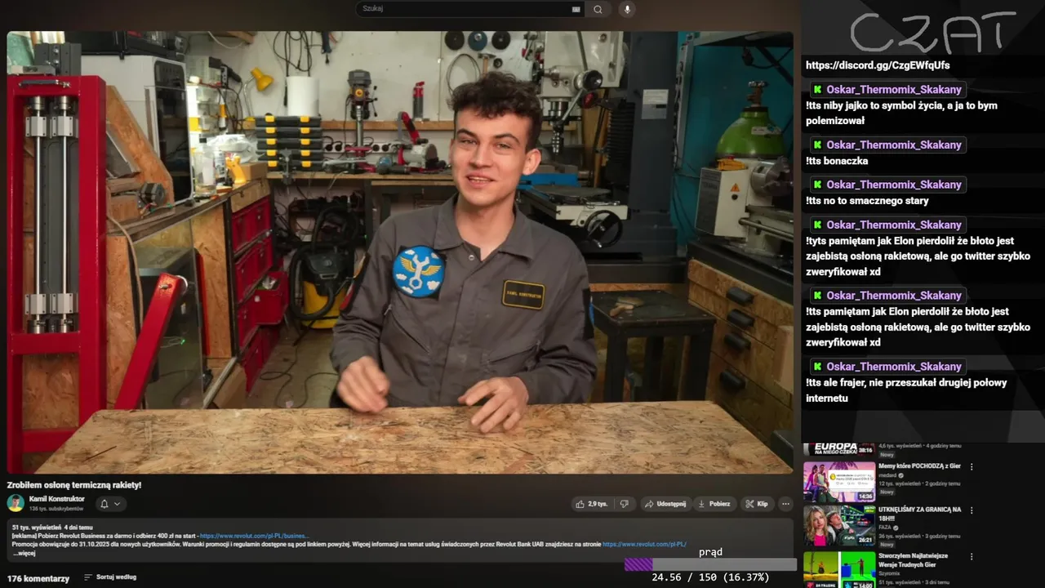Click the "Nowy" badge under FAZA video
The height and width of the screenshot is (588, 1045).
[x=887, y=545]
